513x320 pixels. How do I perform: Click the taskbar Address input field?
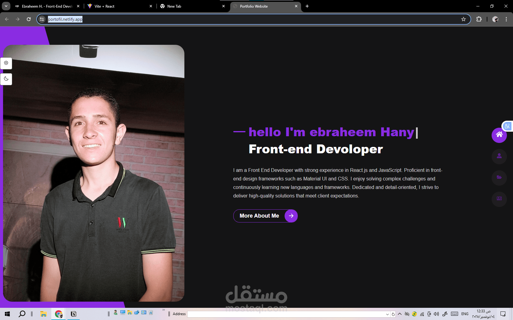click(286, 314)
